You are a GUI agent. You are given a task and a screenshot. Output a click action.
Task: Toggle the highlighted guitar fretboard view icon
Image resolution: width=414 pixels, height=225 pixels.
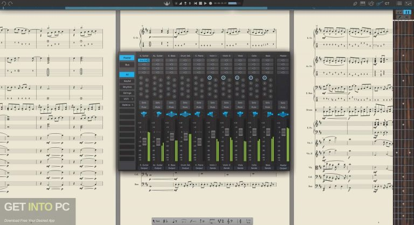click(379, 3)
